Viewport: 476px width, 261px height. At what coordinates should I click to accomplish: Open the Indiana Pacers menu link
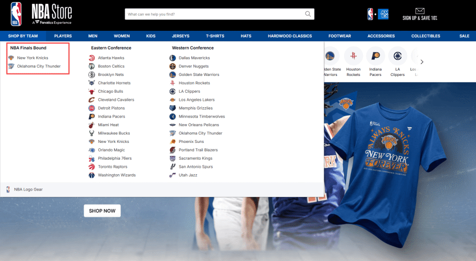(112, 117)
